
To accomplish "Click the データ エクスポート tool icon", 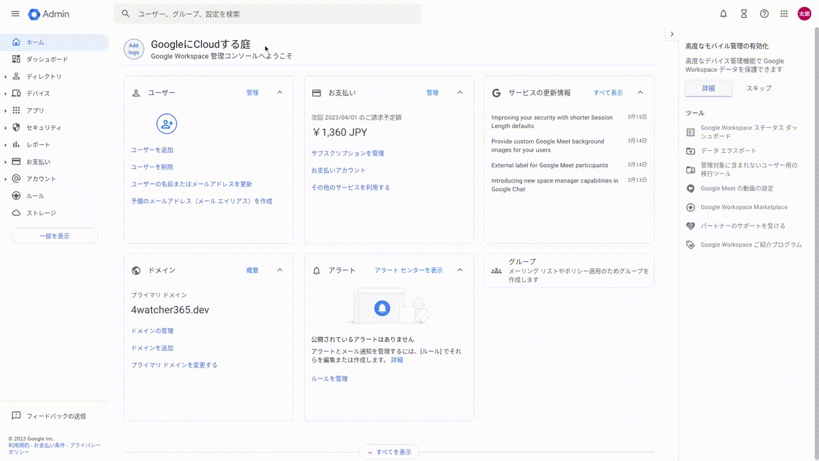I will [690, 151].
